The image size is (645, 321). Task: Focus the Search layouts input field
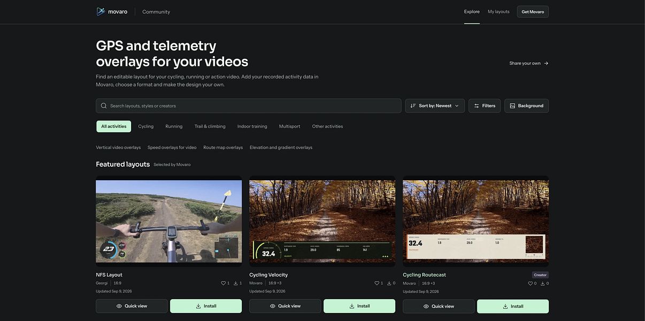click(x=249, y=106)
